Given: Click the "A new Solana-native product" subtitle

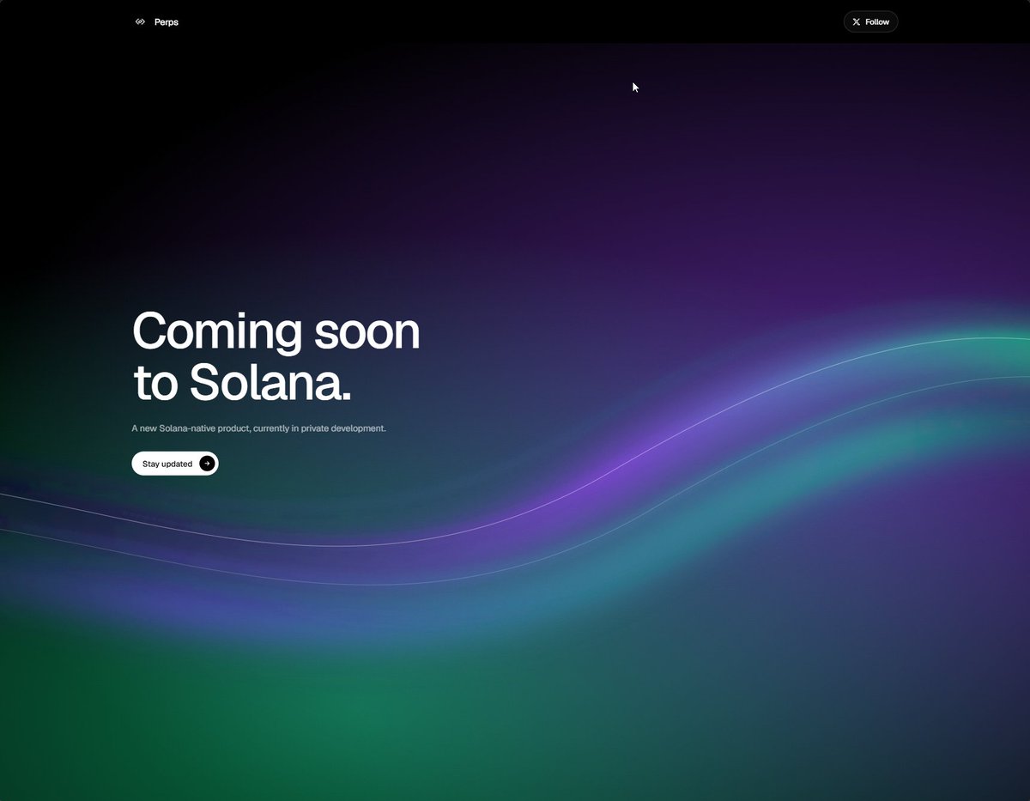Looking at the screenshot, I should (x=258, y=428).
